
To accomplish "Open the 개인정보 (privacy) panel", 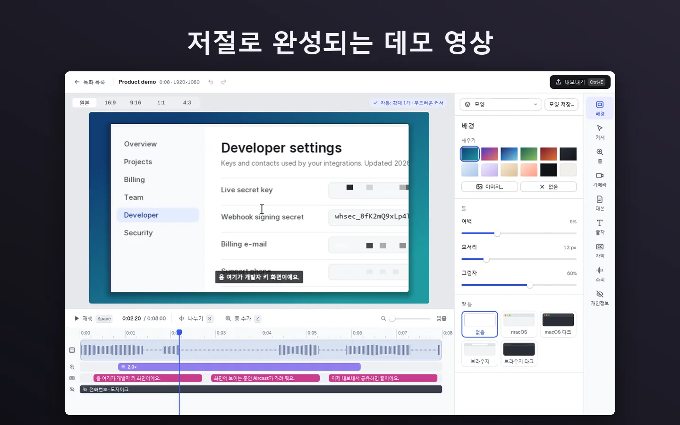I will coord(600,298).
